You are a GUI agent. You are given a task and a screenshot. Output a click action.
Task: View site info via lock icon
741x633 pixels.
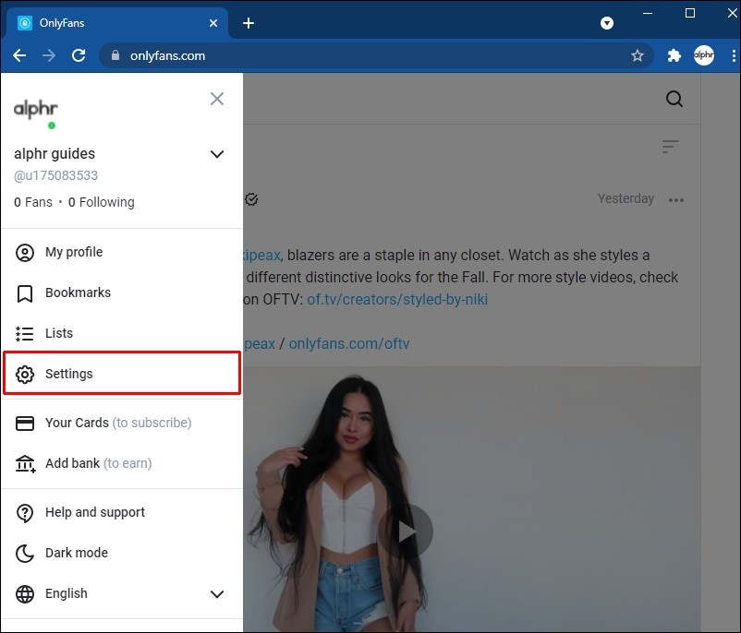(115, 55)
